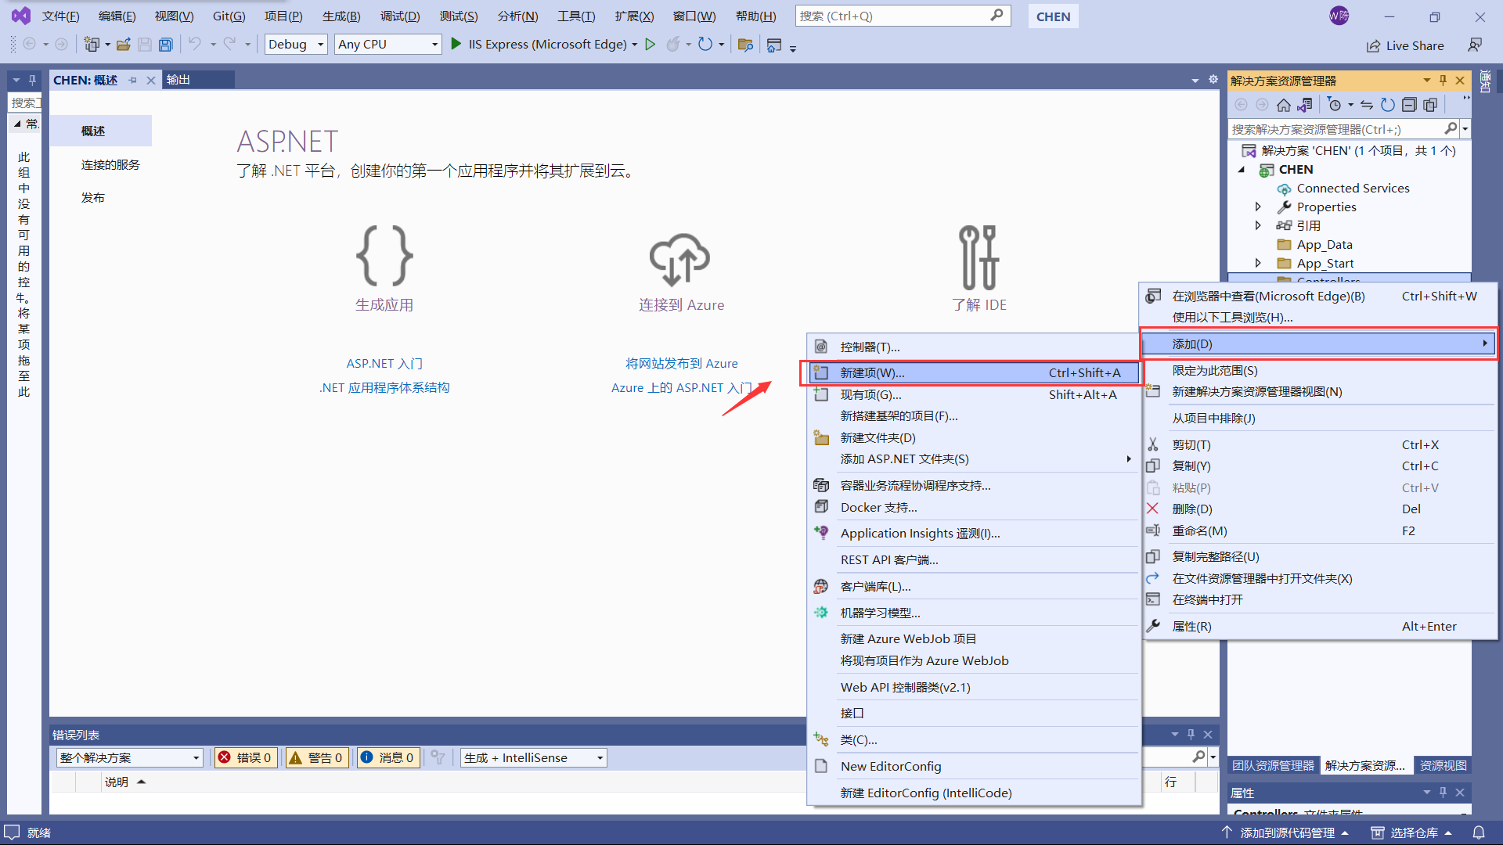1503x845 pixels.
Task: Open the IIS Express browser dropdown arrow
Action: pos(634,45)
